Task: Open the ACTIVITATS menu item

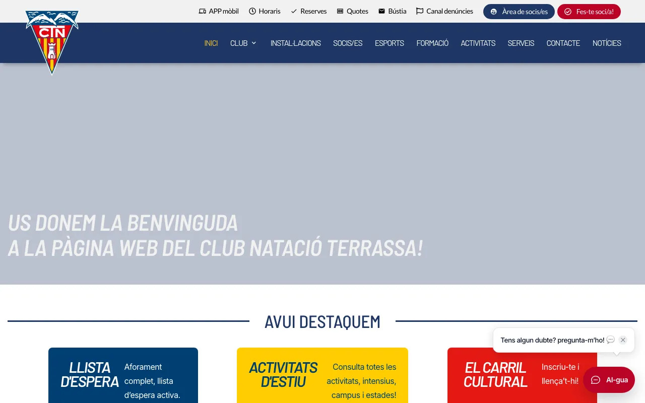Action: 478,43
